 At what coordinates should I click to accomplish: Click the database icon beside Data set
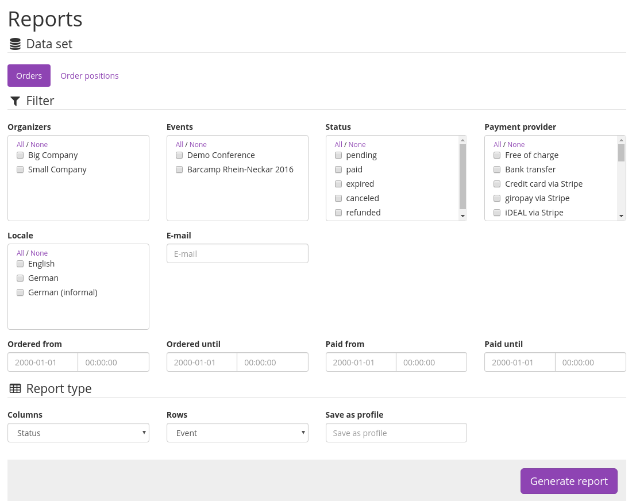point(16,44)
